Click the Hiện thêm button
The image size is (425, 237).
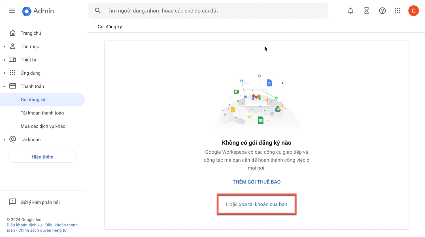click(42, 157)
